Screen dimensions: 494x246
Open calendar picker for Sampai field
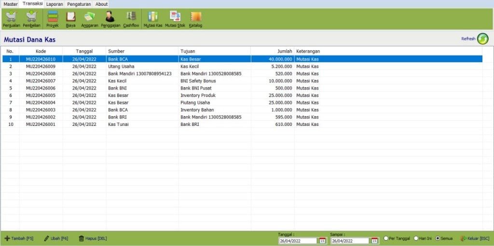pos(374,241)
